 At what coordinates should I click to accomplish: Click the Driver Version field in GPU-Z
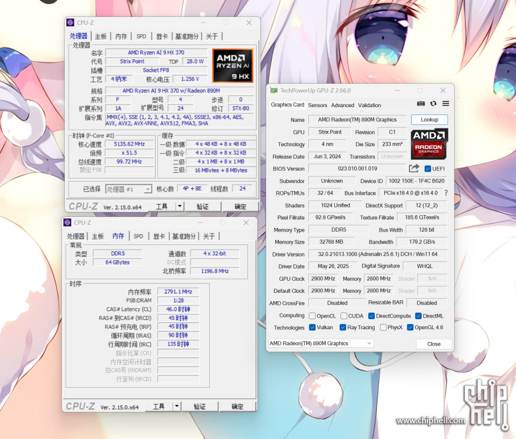(377, 254)
